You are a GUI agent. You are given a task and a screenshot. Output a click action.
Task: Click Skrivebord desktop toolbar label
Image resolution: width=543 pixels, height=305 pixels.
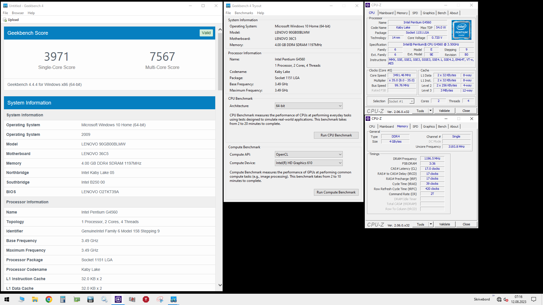(x=482, y=299)
